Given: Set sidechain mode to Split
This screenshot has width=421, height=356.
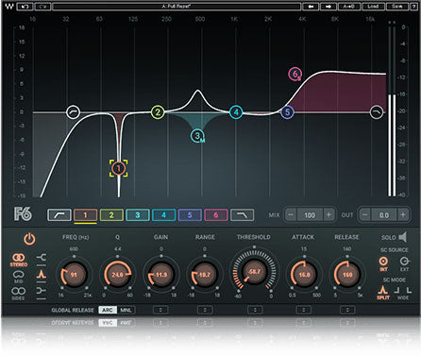Looking at the screenshot, I should coord(383,292).
